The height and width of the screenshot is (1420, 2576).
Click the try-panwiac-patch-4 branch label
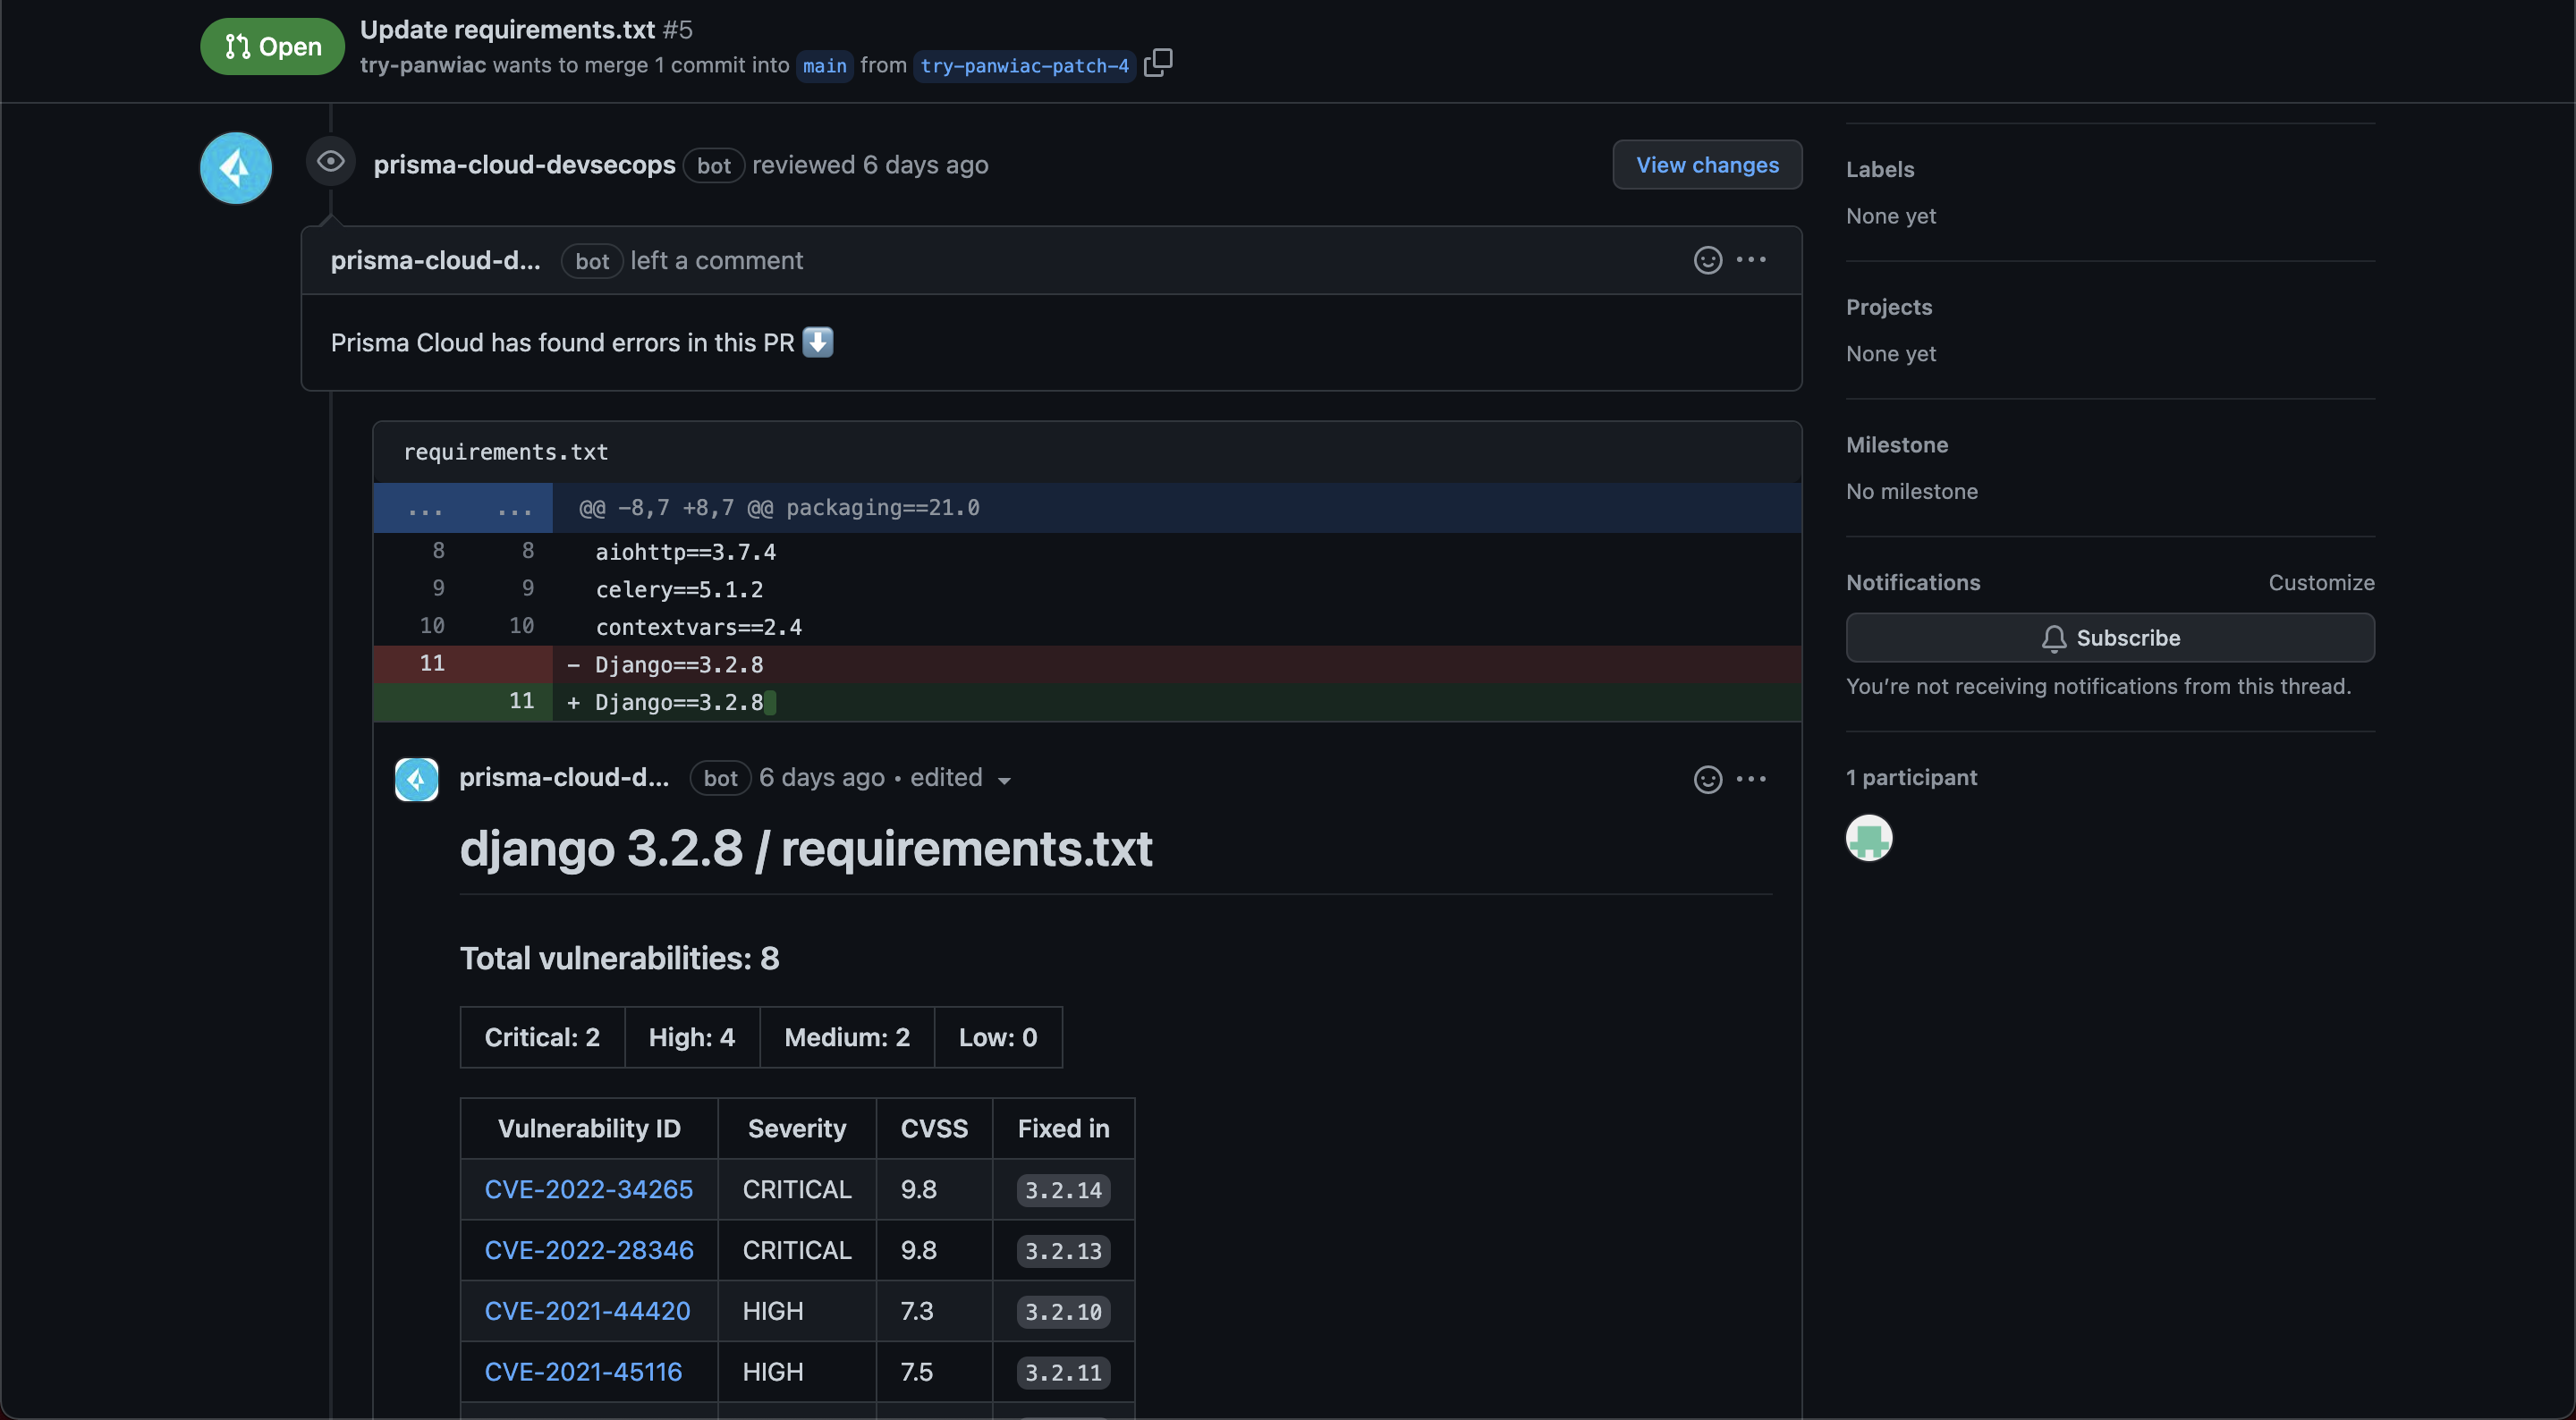coord(1024,66)
